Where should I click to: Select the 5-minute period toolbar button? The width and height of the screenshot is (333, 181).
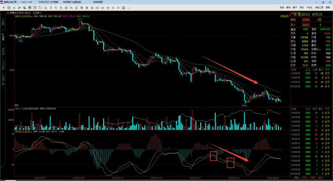tap(56, 8)
